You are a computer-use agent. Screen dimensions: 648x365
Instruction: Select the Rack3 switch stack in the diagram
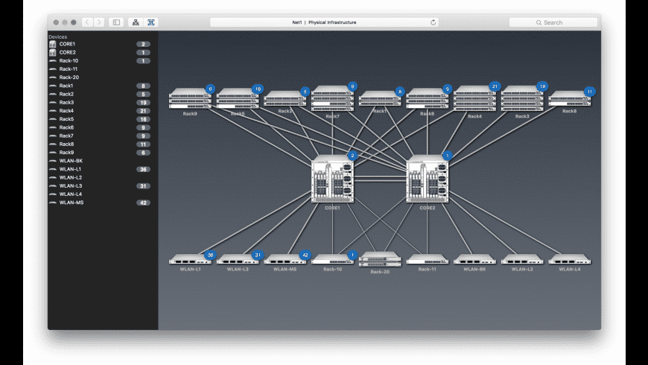click(522, 98)
